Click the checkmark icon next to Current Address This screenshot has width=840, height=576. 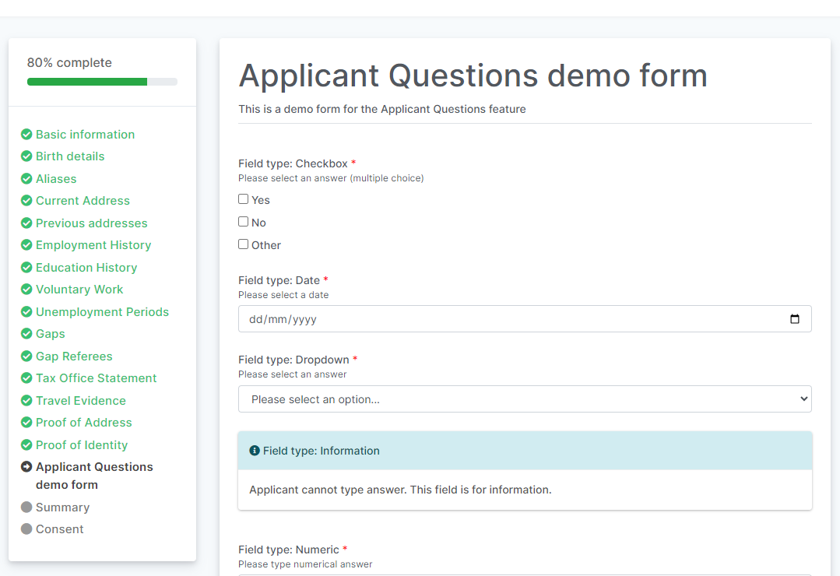point(26,200)
